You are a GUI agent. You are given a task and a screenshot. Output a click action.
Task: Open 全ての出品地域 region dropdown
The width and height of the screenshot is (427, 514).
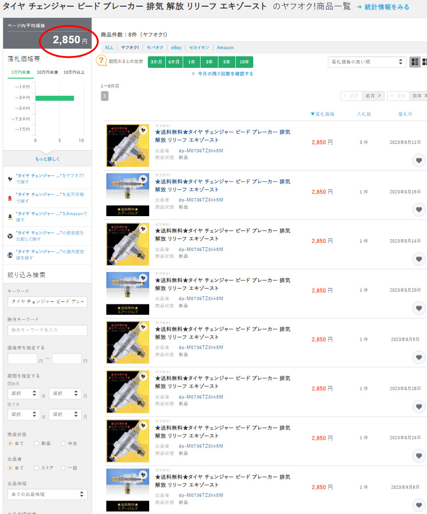click(x=47, y=494)
